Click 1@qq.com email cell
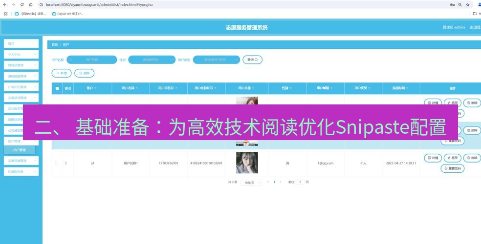 [x=326, y=163]
